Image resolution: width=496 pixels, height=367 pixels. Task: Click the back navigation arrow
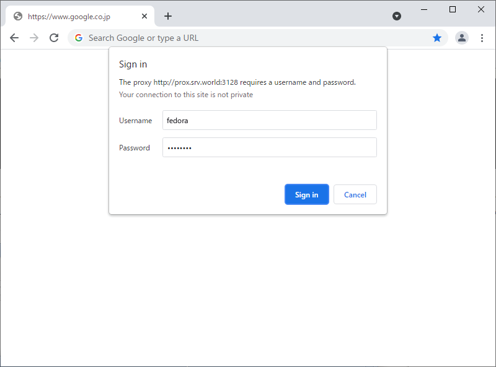14,38
